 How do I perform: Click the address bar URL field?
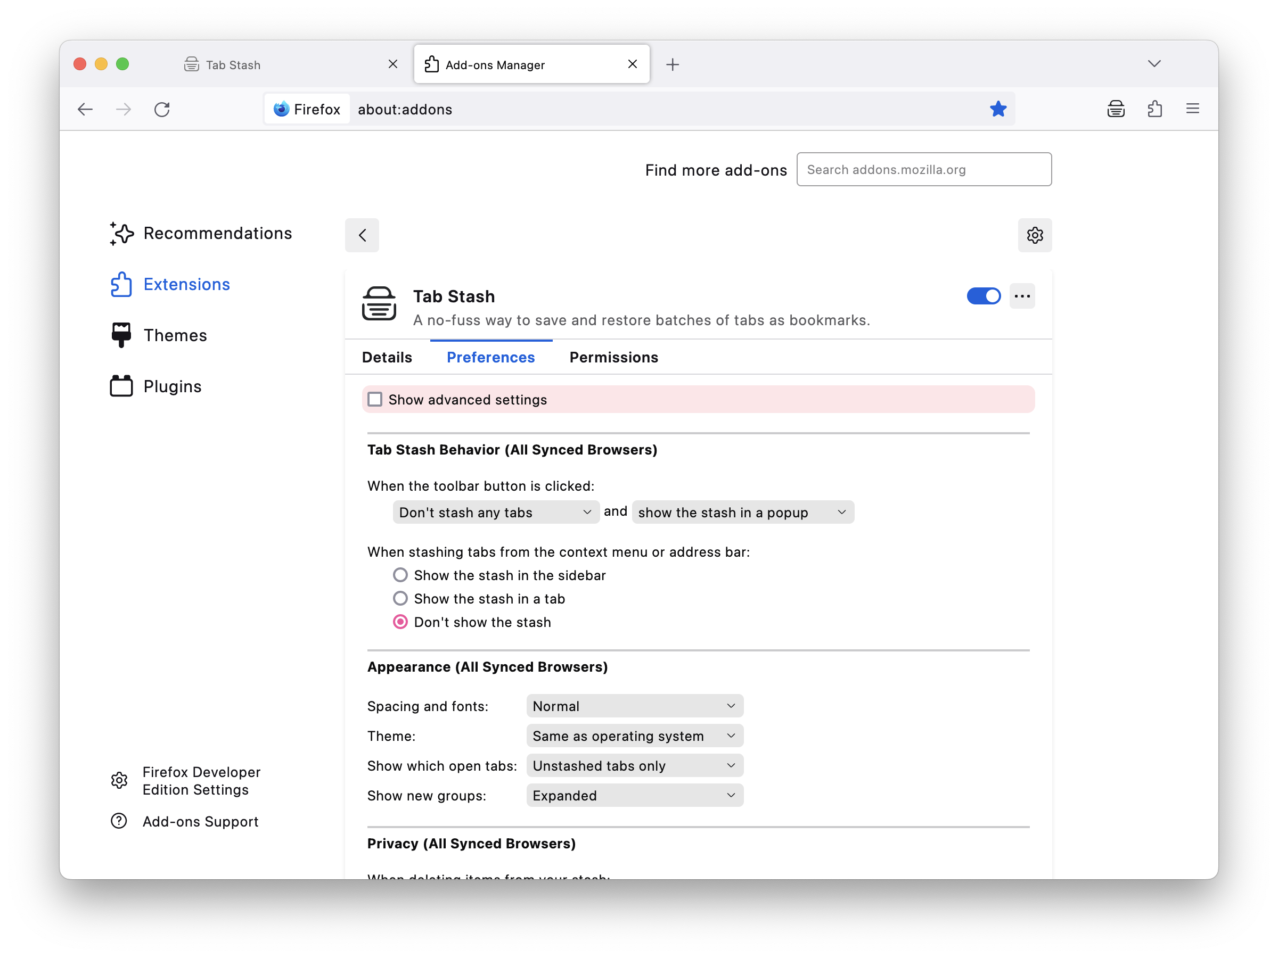coord(639,109)
